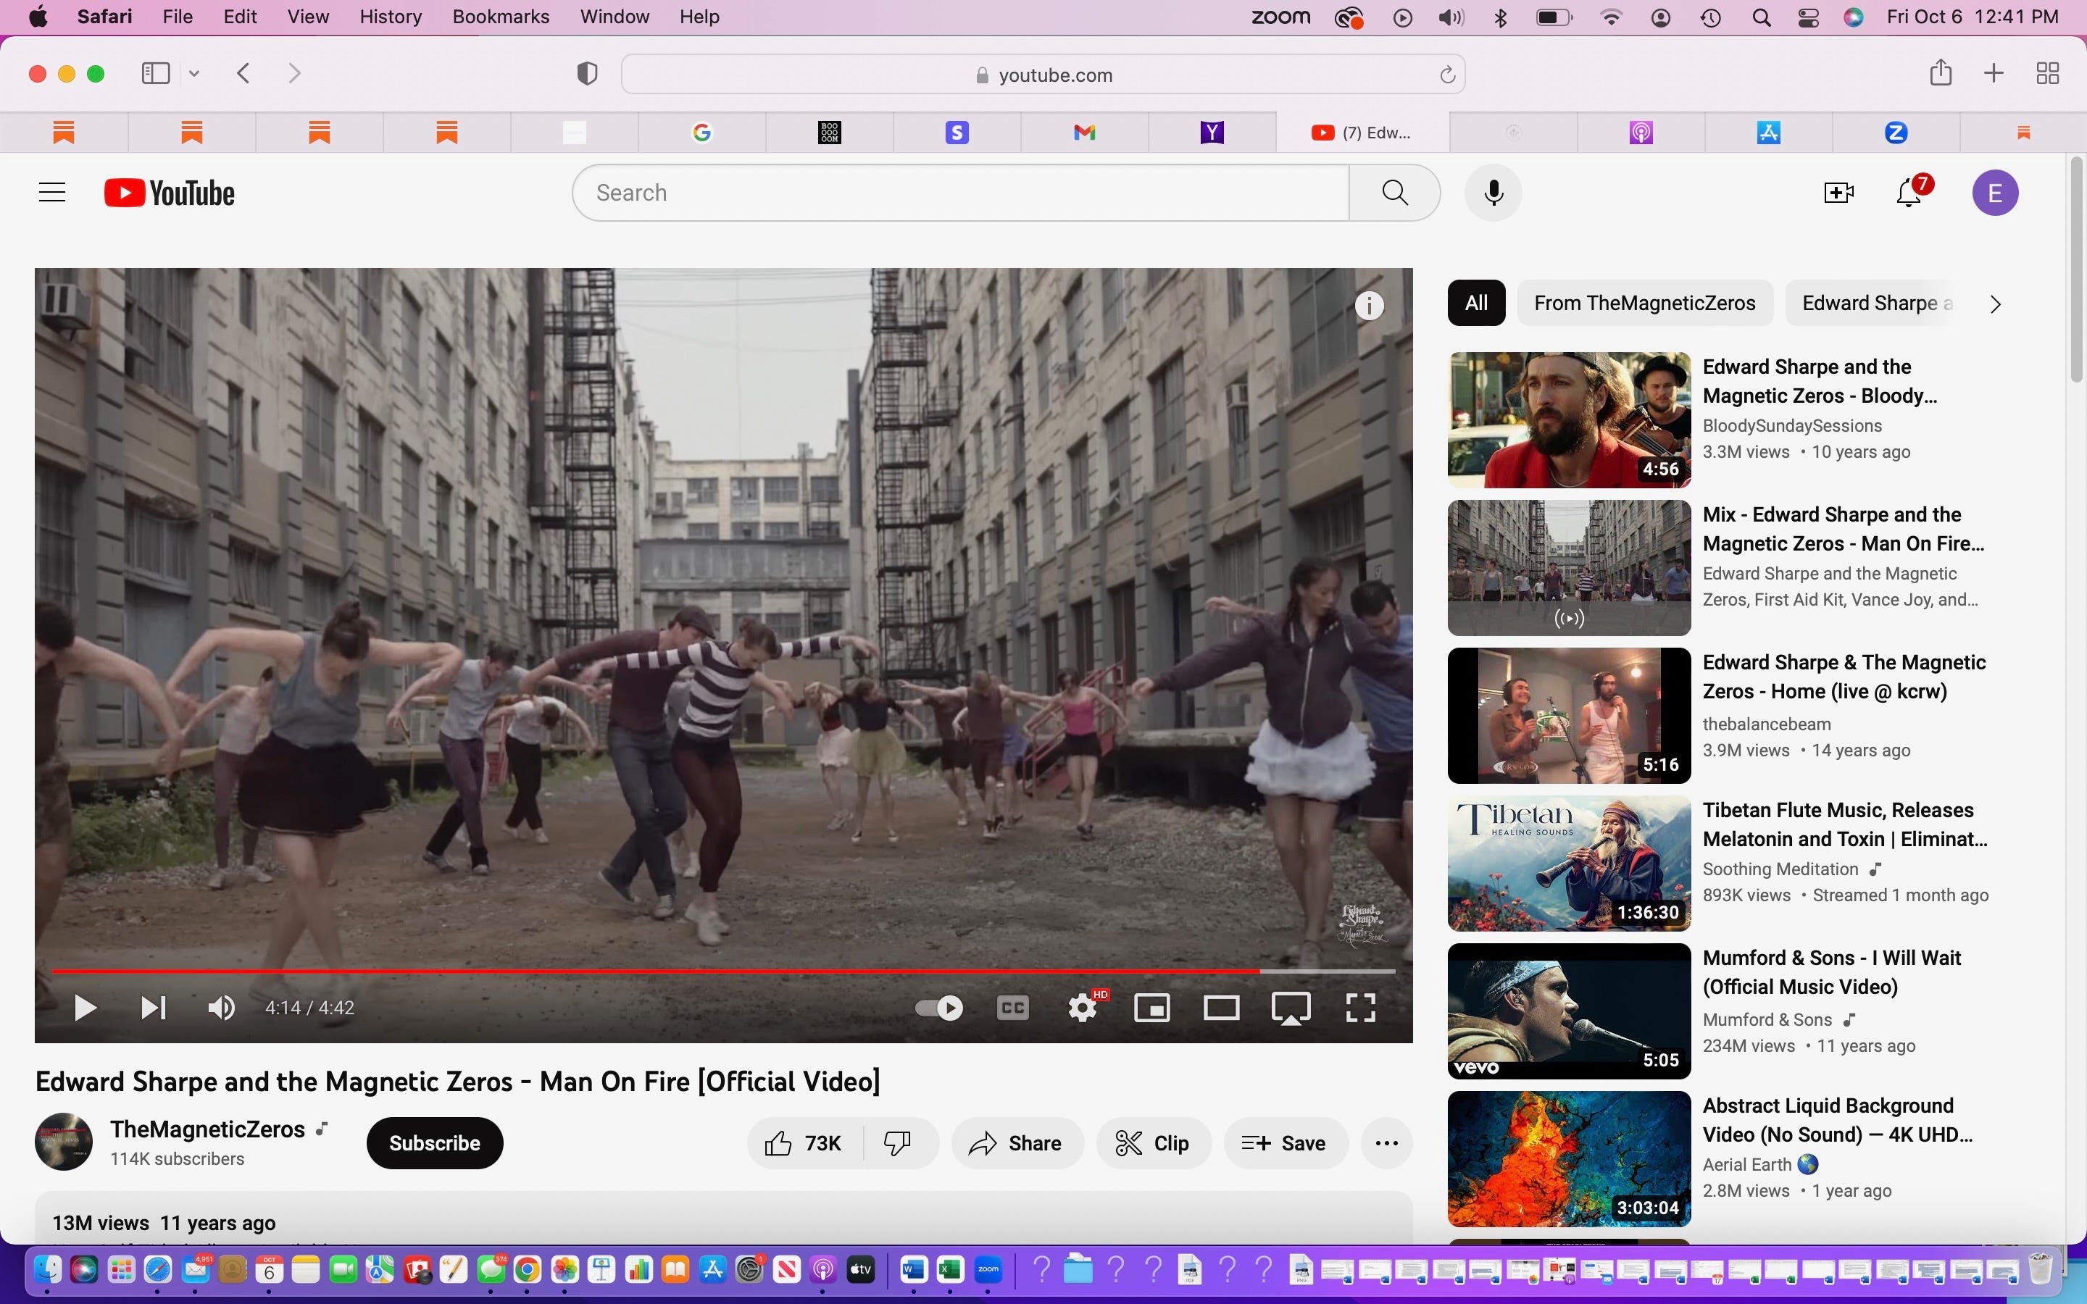Open miniplayer mode
Image resolution: width=2087 pixels, height=1304 pixels.
pyautogui.click(x=1152, y=1007)
